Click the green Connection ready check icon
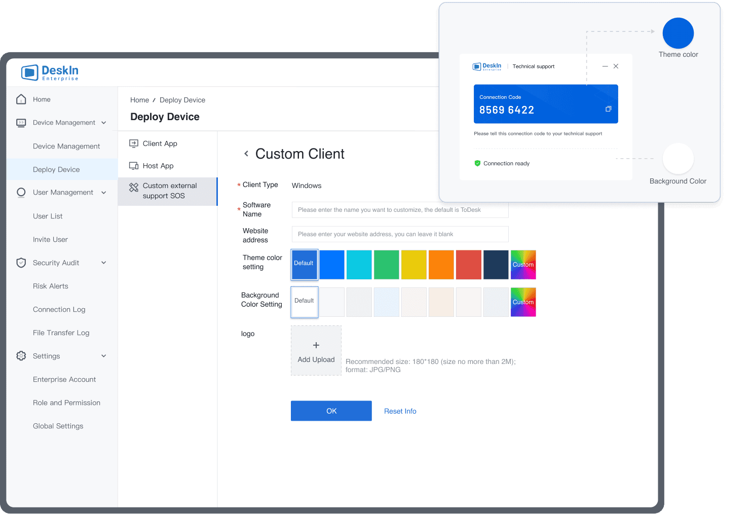The width and height of the screenshot is (752, 514). (477, 163)
